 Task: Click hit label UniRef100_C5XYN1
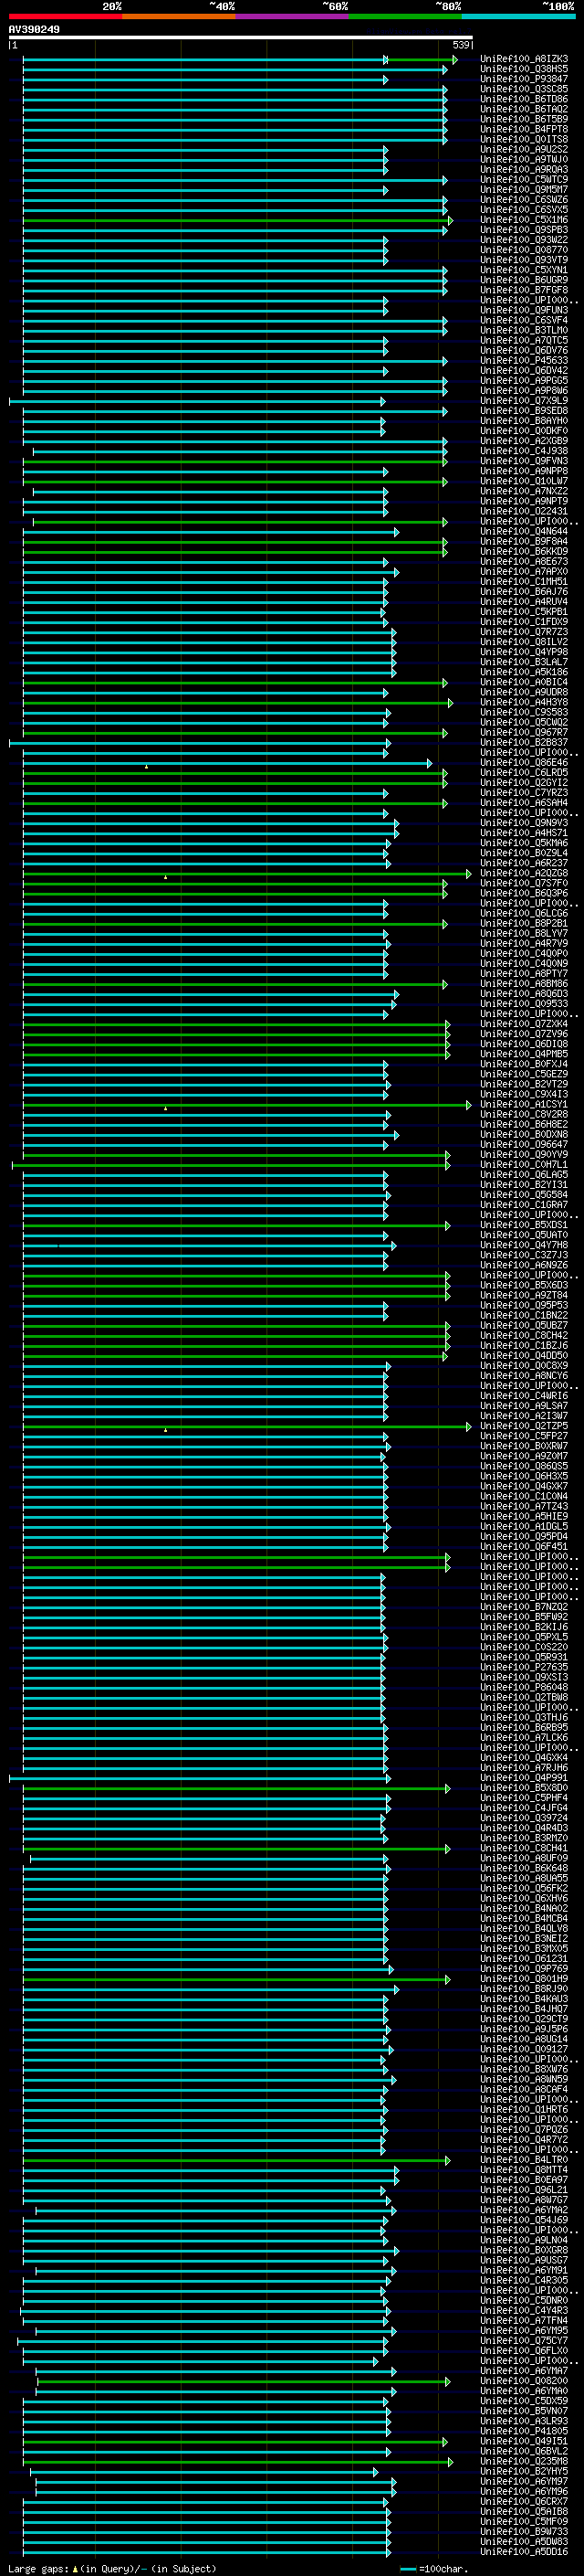[x=524, y=270]
